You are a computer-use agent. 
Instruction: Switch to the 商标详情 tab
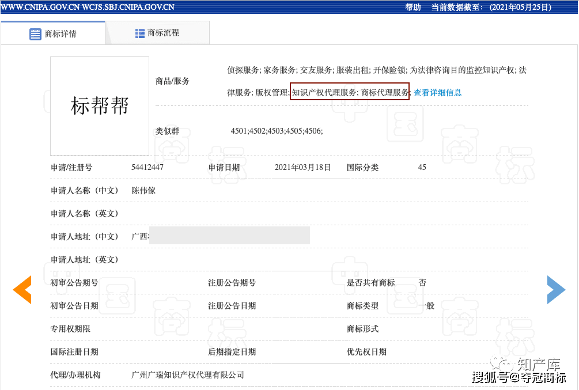(53, 33)
